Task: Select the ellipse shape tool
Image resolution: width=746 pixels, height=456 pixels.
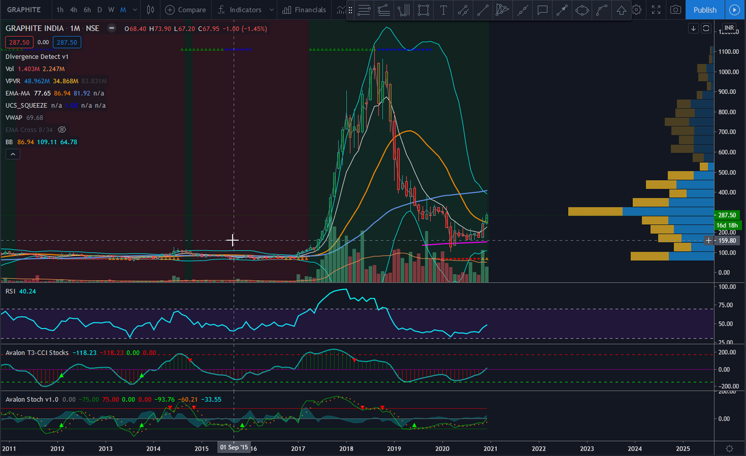Action: (582, 10)
